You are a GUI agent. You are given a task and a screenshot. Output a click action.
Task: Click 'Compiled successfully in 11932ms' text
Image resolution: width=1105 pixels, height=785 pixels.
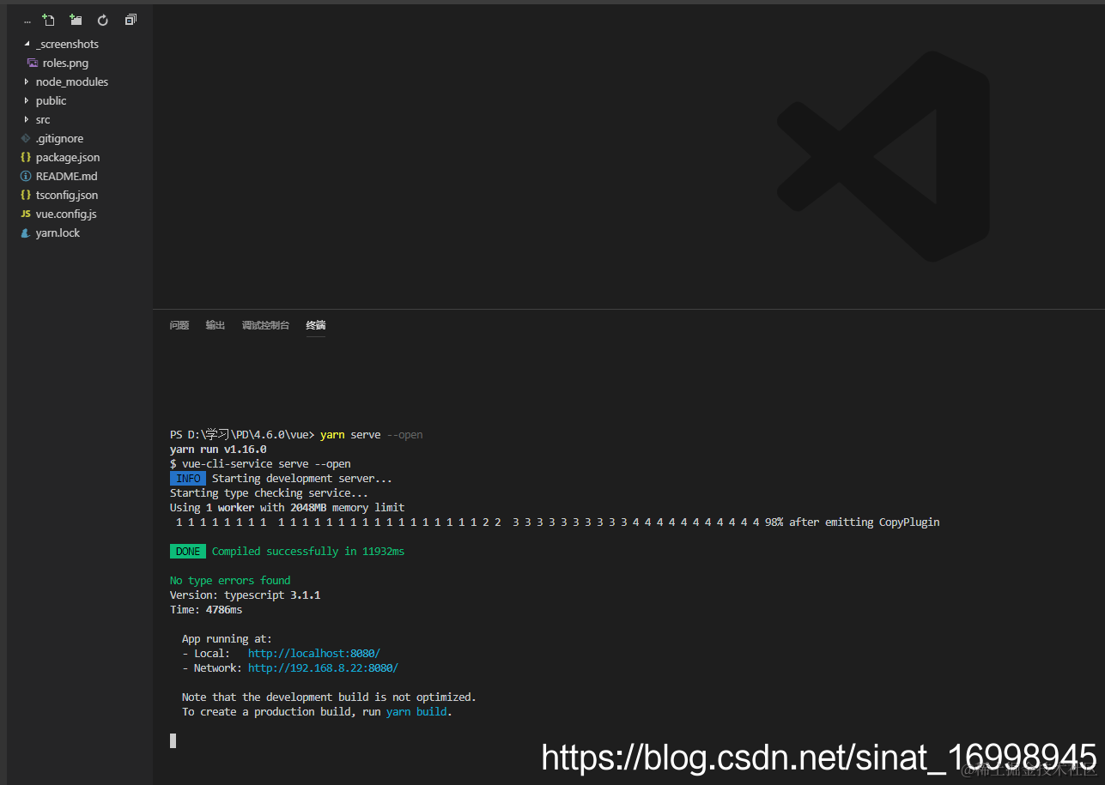(308, 551)
